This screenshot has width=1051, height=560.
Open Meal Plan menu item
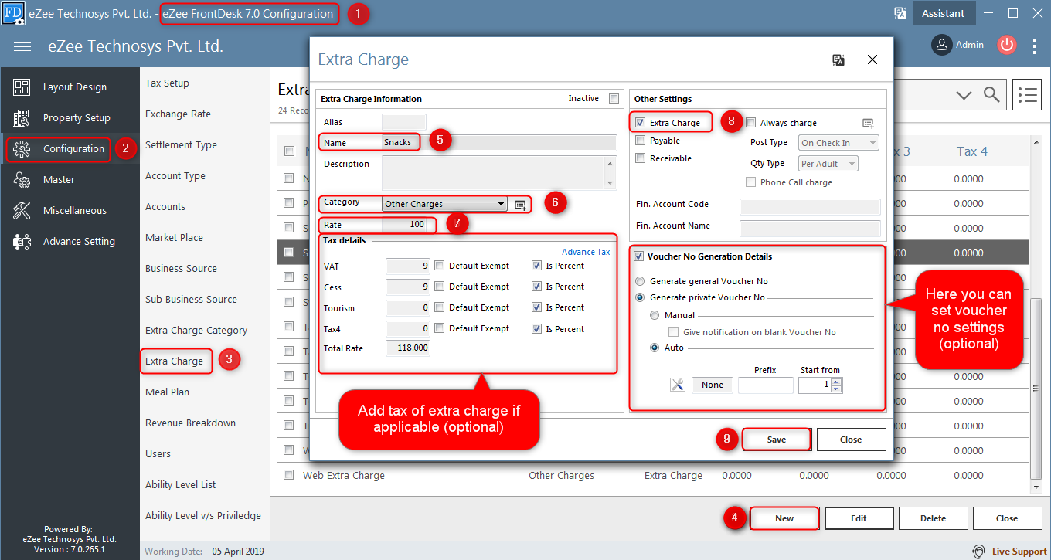(167, 392)
